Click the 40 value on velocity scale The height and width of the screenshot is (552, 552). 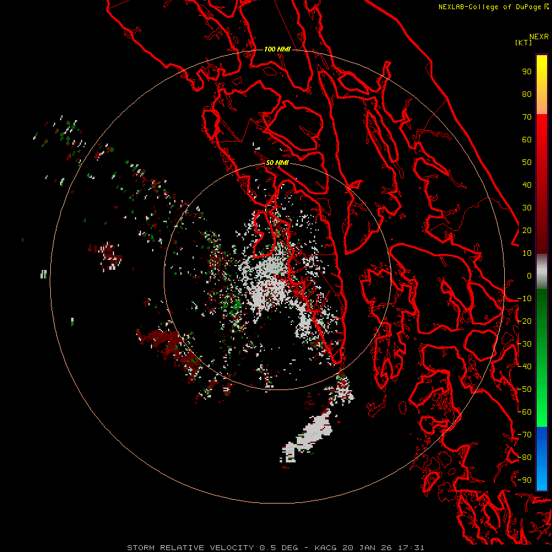(527, 185)
